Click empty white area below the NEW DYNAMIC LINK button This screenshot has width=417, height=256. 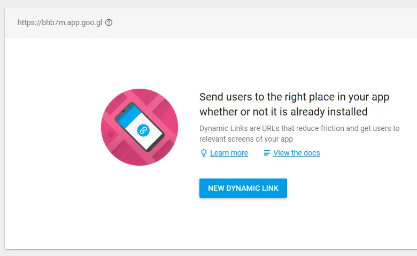243,223
